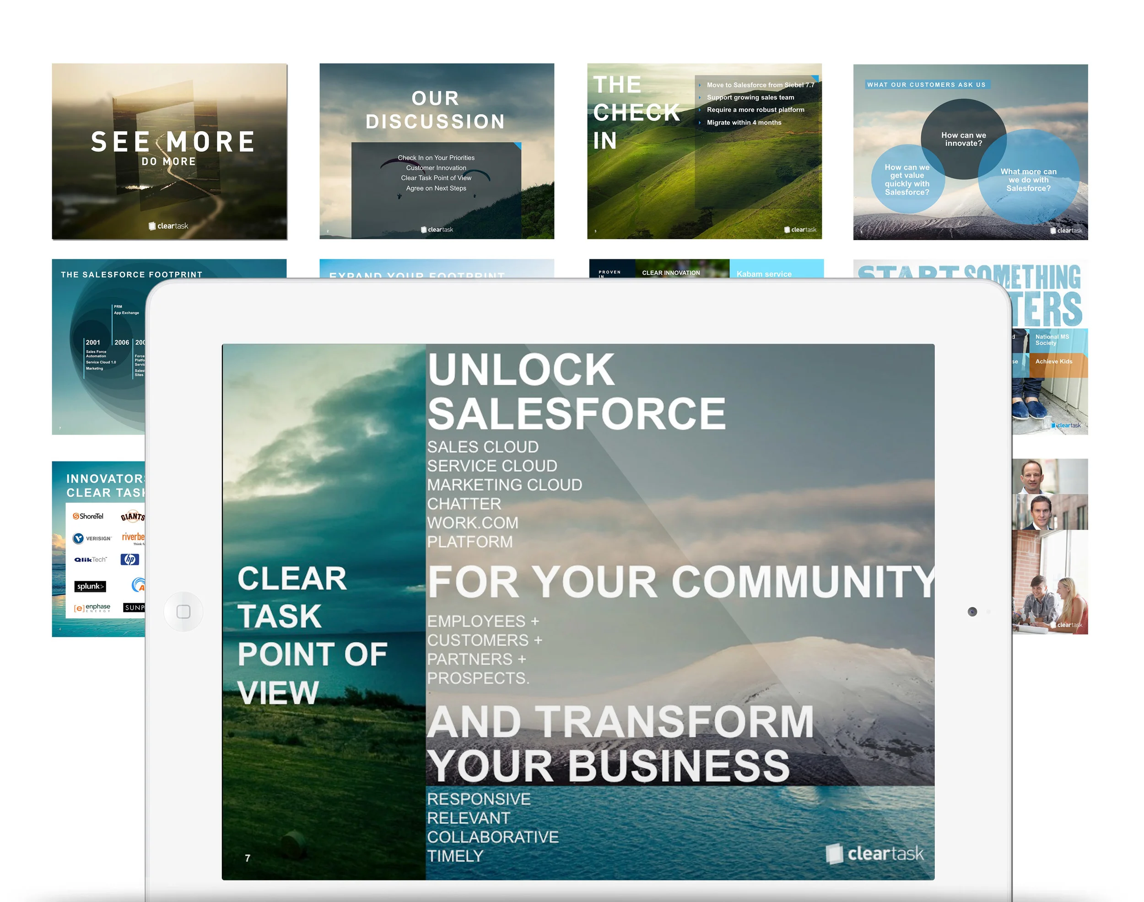This screenshot has height=902, width=1144.
Task: Click 'RESPONSIVE' on the iPad slide
Action: pyautogui.click(x=479, y=800)
